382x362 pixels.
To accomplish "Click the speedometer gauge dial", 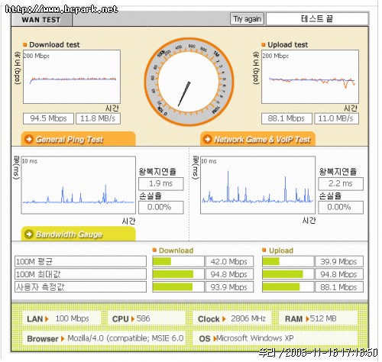I will pyautogui.click(x=189, y=82).
